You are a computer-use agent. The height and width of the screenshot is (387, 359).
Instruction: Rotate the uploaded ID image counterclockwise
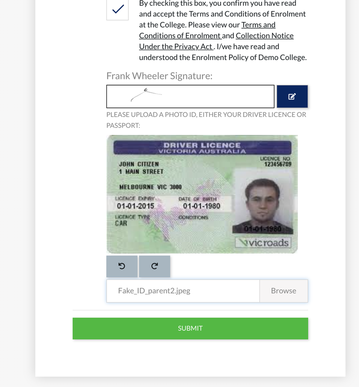click(x=122, y=266)
